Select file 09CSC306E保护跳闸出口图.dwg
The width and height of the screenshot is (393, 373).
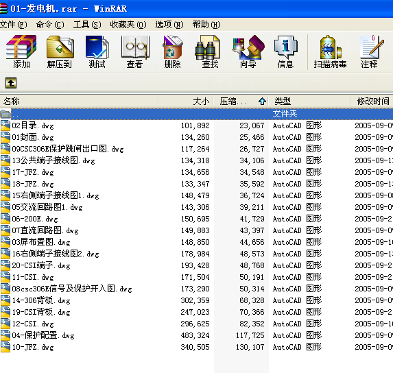point(68,149)
